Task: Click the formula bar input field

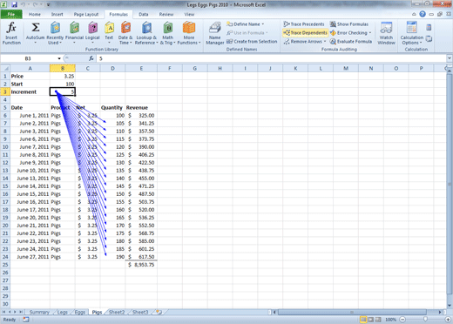Action: (272, 58)
